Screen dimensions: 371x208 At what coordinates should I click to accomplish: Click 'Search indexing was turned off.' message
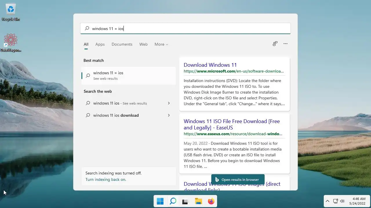(113, 173)
